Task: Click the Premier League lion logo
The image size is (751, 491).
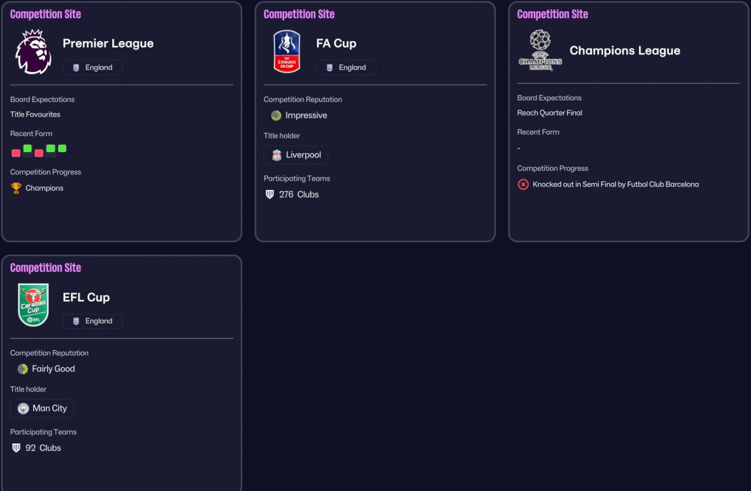Action: (33, 52)
